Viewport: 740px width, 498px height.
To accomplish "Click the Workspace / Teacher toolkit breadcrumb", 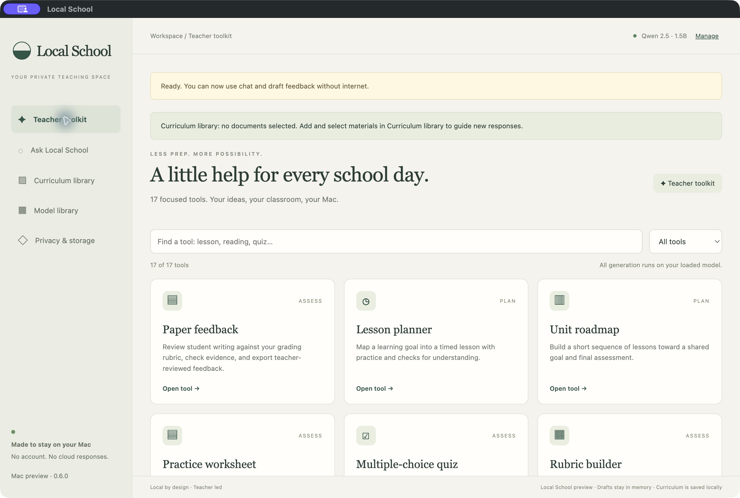I will pos(191,36).
